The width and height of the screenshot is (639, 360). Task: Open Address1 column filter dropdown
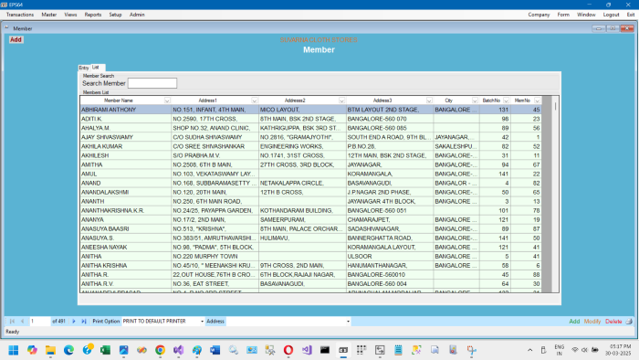255,101
